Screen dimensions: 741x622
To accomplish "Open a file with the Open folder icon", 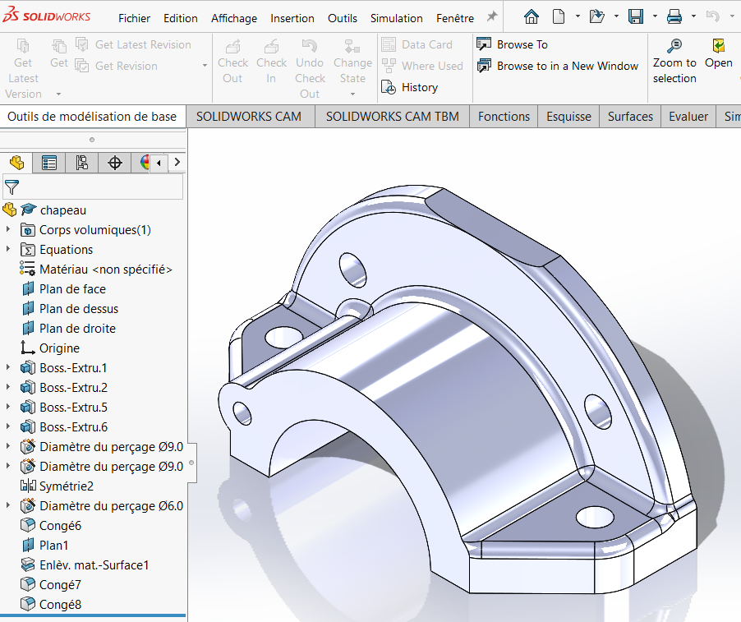I will click(x=597, y=17).
